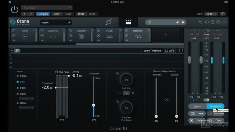Toggle Exciter module power
The width and height of the screenshot is (235, 132).
[x=14, y=31]
